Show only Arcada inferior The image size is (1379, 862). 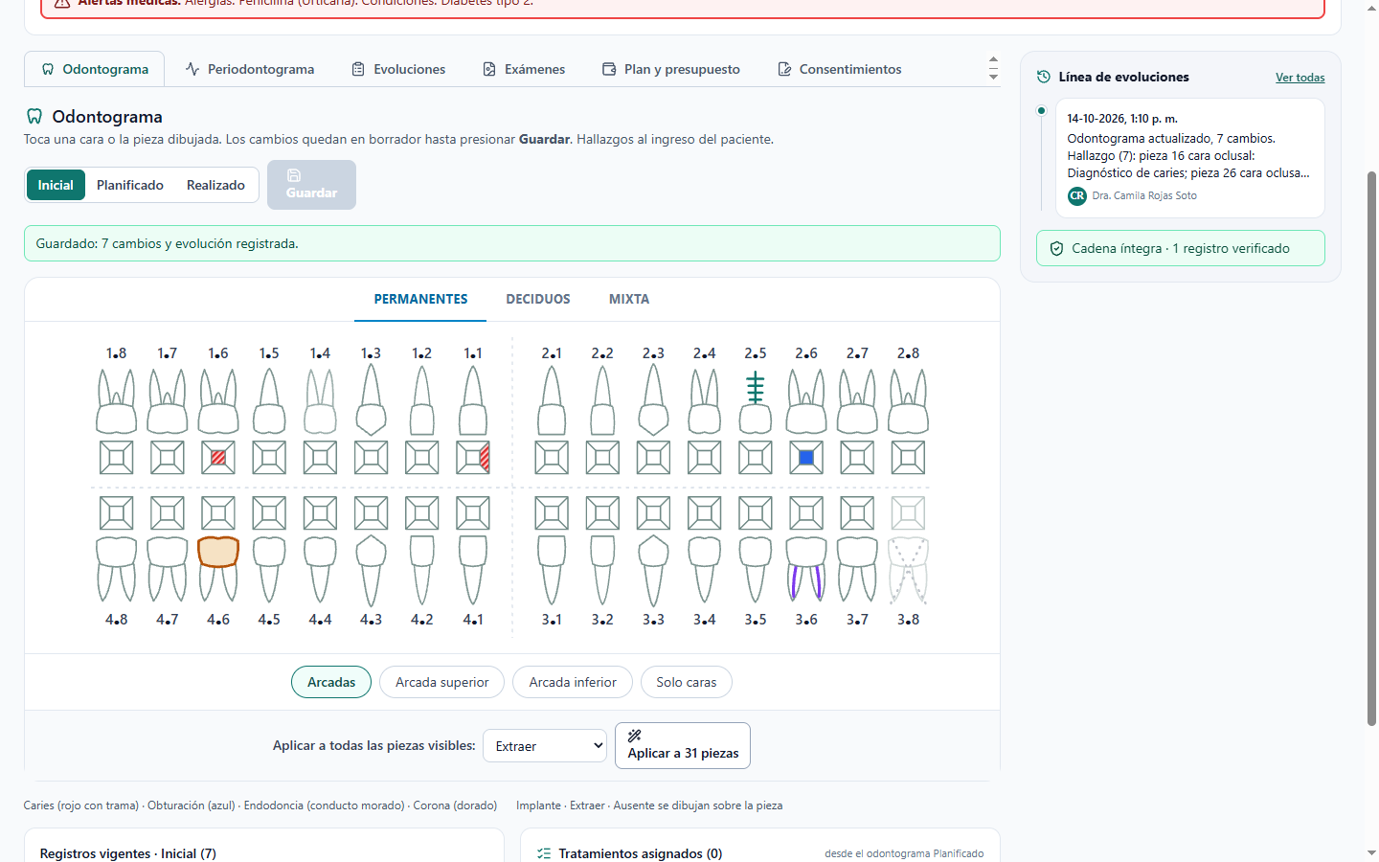point(573,682)
